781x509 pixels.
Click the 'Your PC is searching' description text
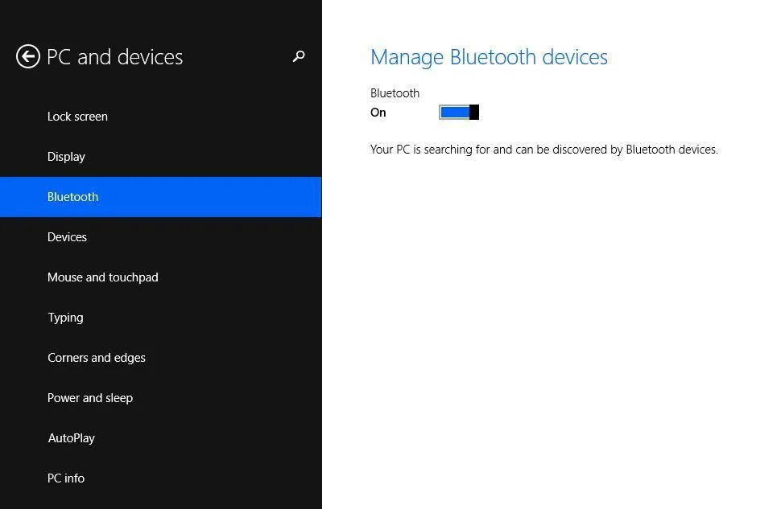(x=544, y=150)
